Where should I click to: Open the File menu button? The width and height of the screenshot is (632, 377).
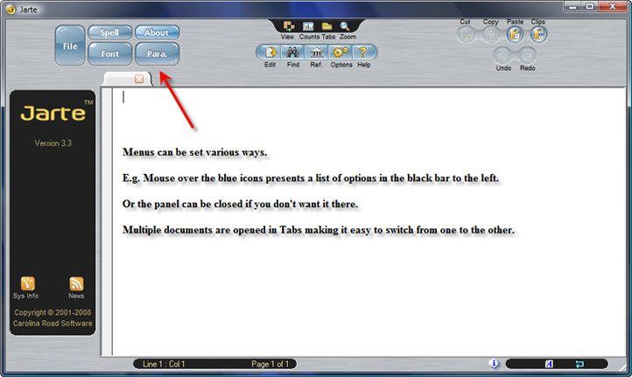pyautogui.click(x=70, y=45)
